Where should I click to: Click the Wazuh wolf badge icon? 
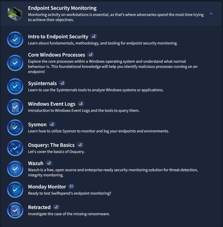[15, 169]
